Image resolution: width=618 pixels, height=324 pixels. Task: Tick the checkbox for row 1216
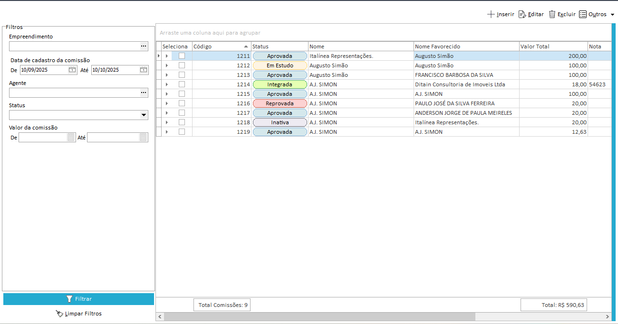(x=182, y=103)
